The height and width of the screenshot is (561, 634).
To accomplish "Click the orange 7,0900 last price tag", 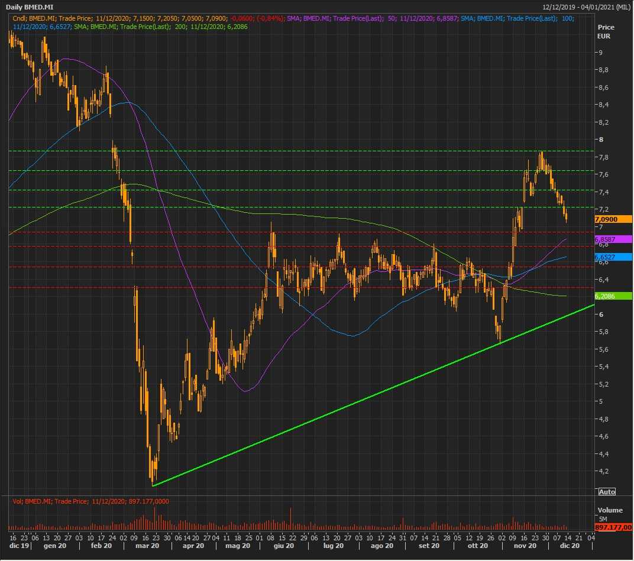I will coord(613,219).
